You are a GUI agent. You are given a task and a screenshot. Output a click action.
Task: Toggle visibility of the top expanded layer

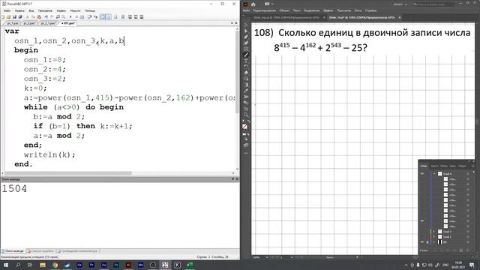point(422,173)
